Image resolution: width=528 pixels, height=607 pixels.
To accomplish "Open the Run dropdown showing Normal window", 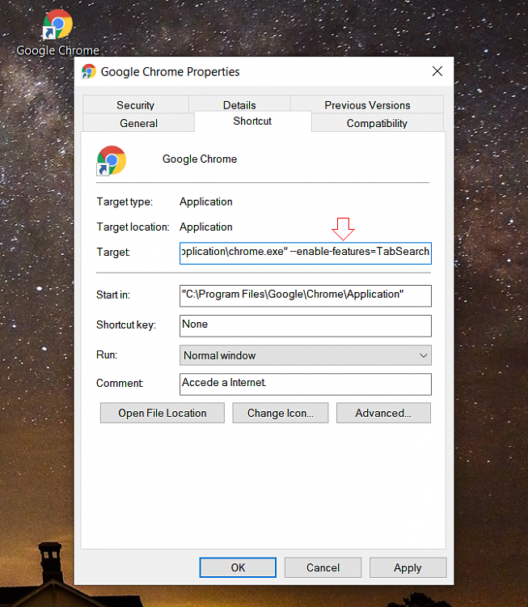I will tap(305, 355).
